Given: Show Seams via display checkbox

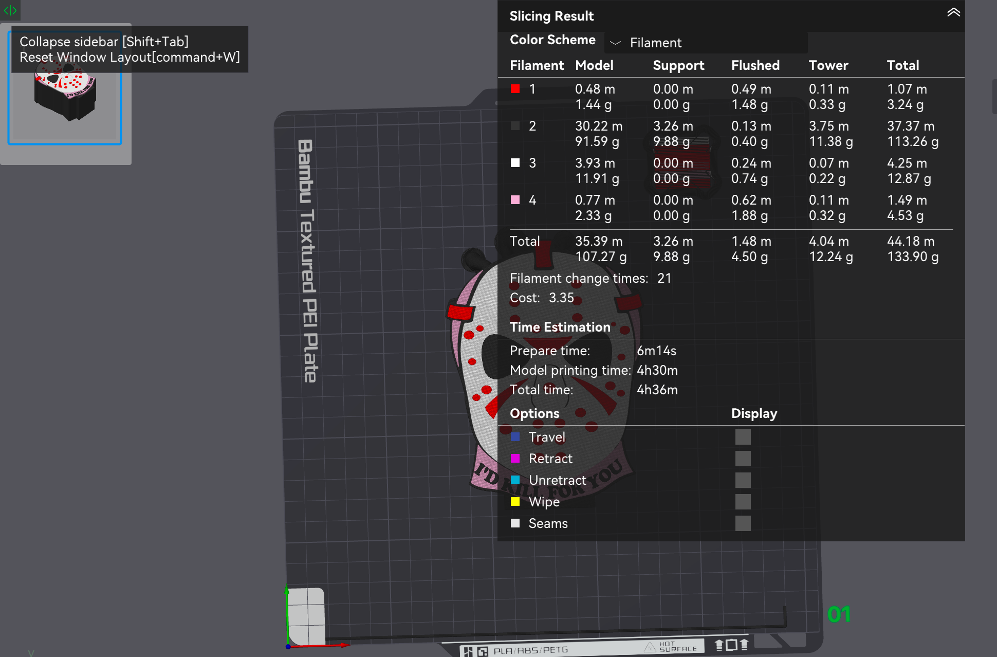Looking at the screenshot, I should click(x=743, y=523).
